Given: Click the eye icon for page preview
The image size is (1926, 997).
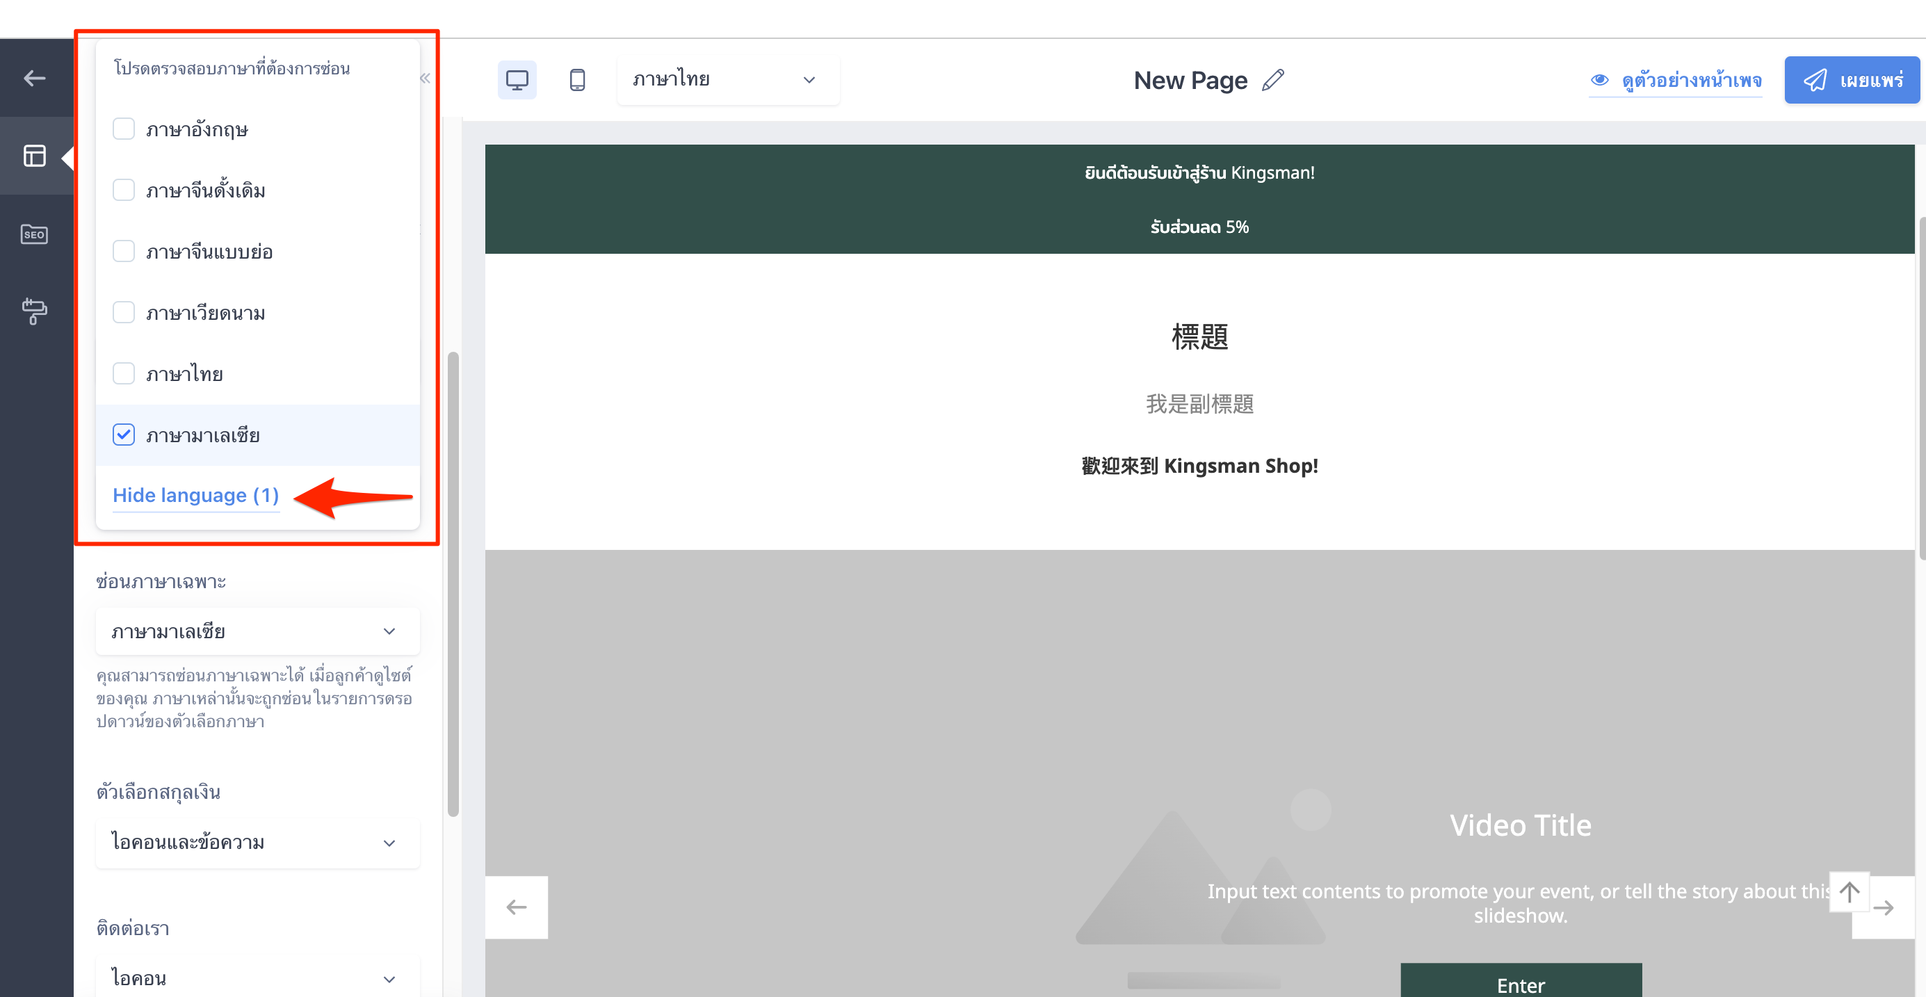Looking at the screenshot, I should coord(1599,80).
